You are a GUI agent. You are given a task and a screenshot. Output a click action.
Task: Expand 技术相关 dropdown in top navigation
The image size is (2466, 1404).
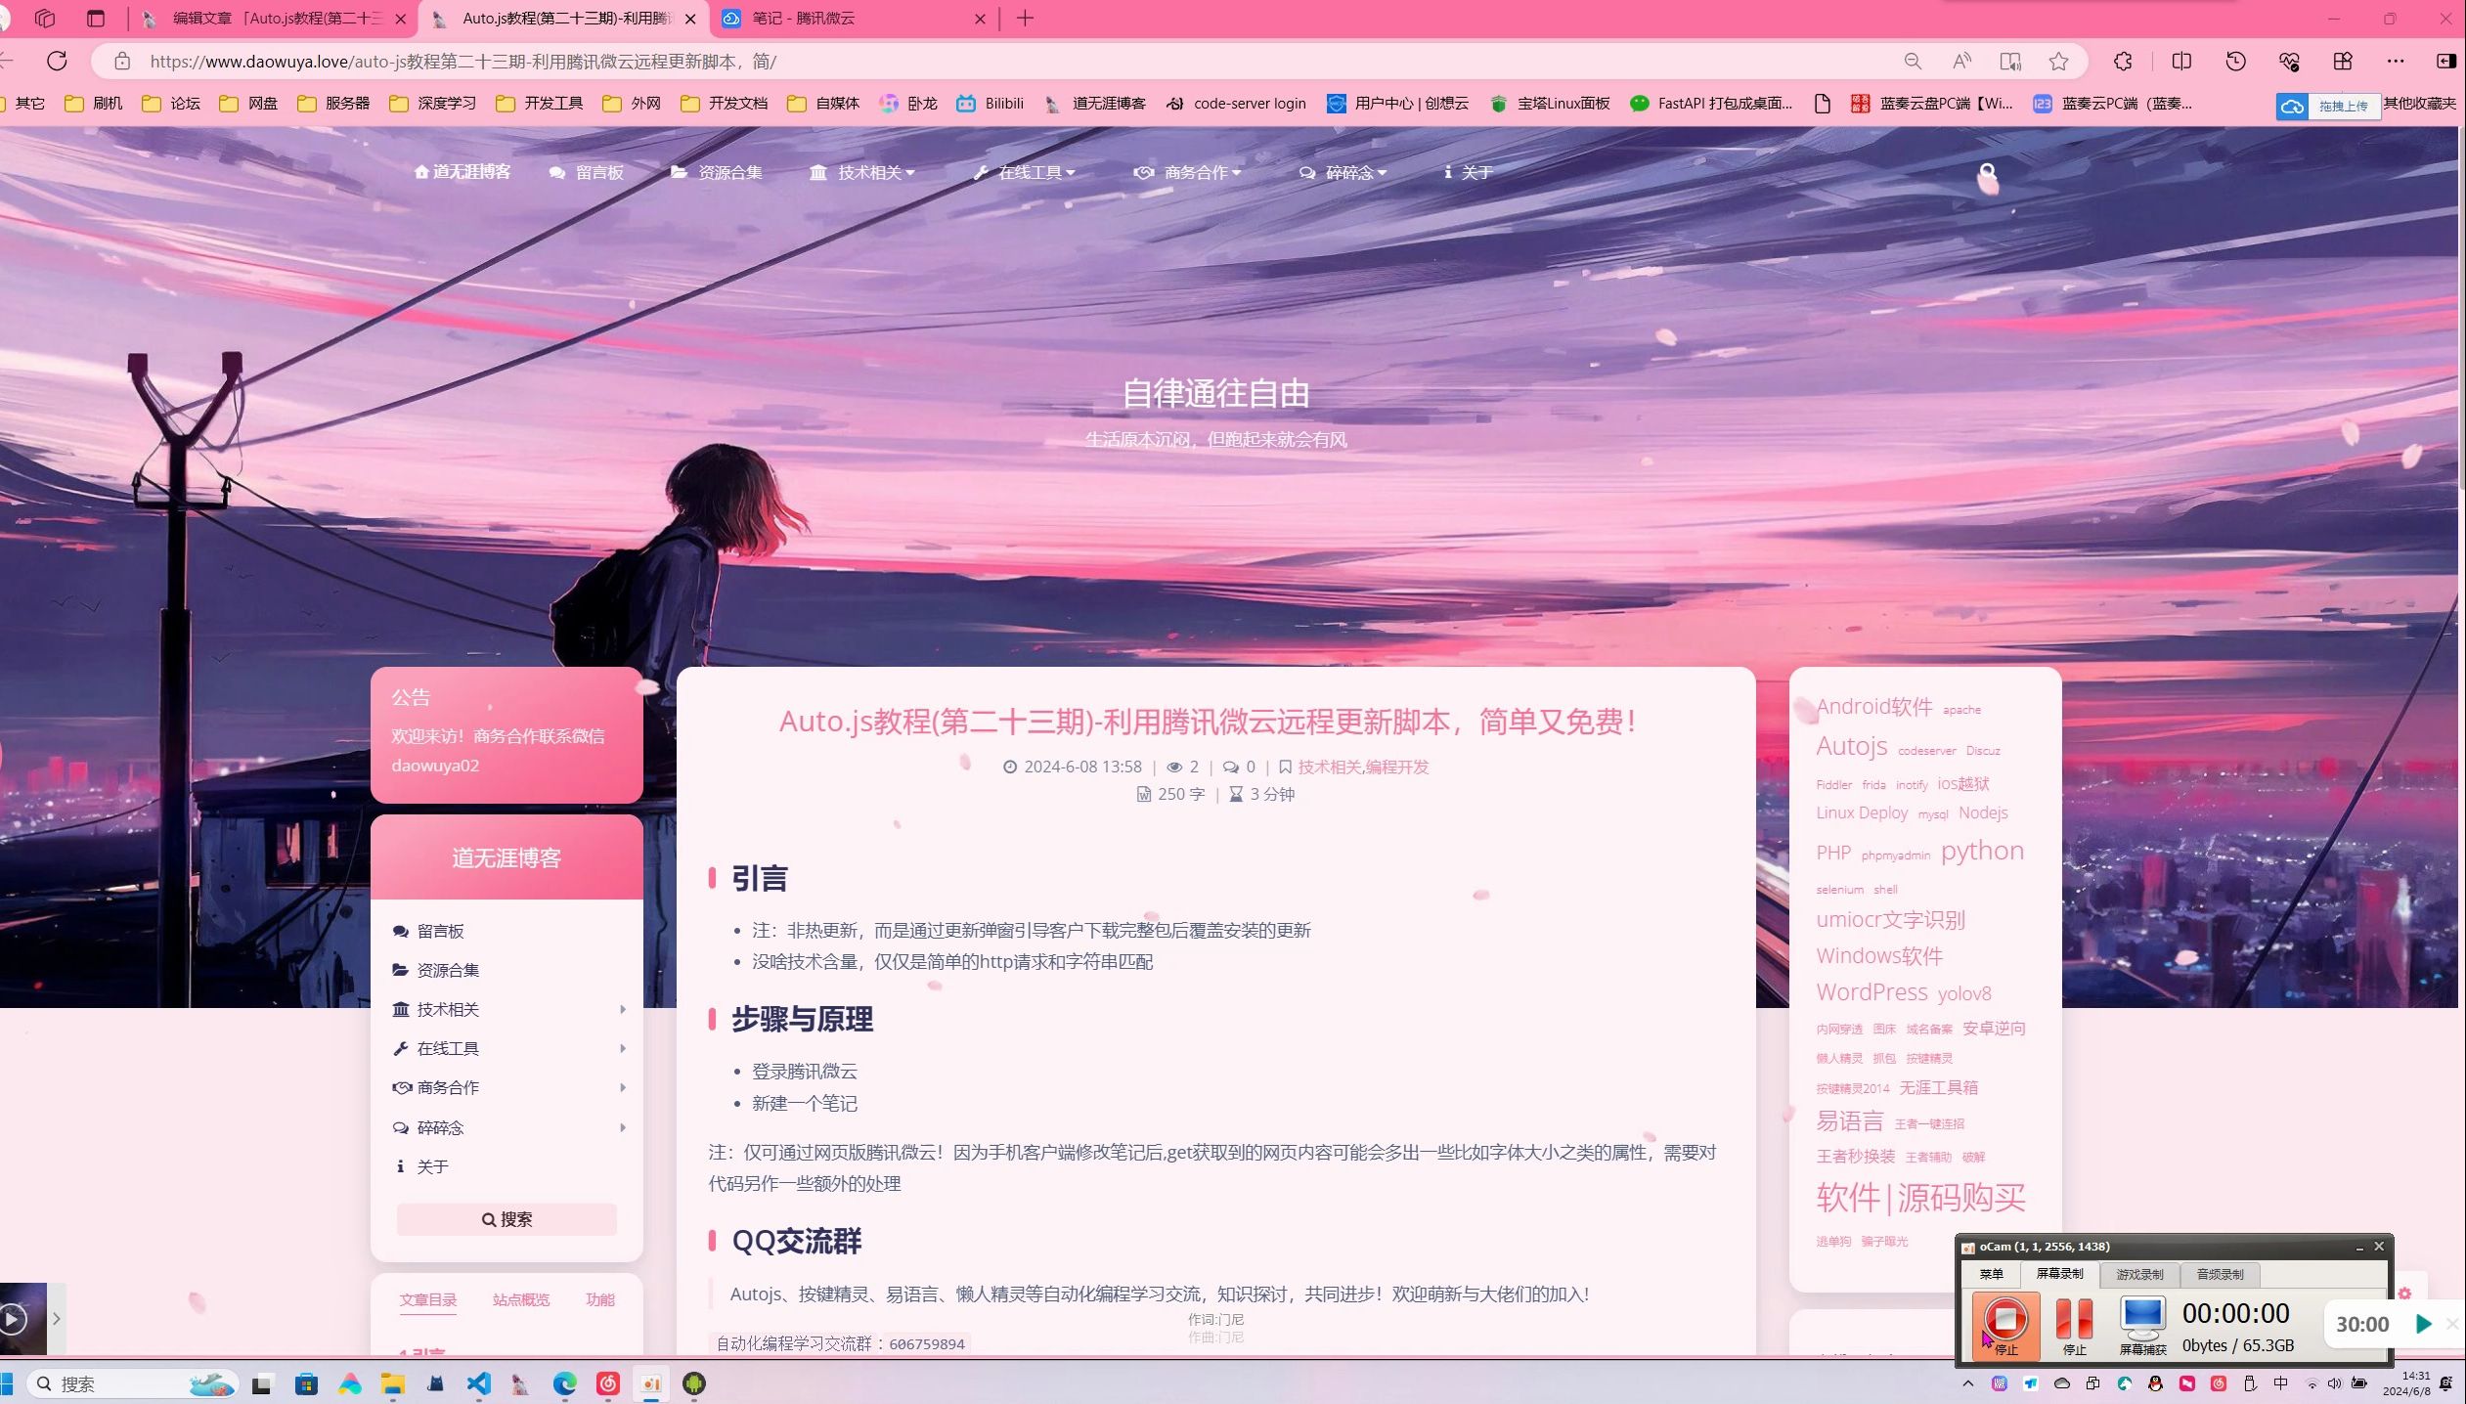click(862, 172)
